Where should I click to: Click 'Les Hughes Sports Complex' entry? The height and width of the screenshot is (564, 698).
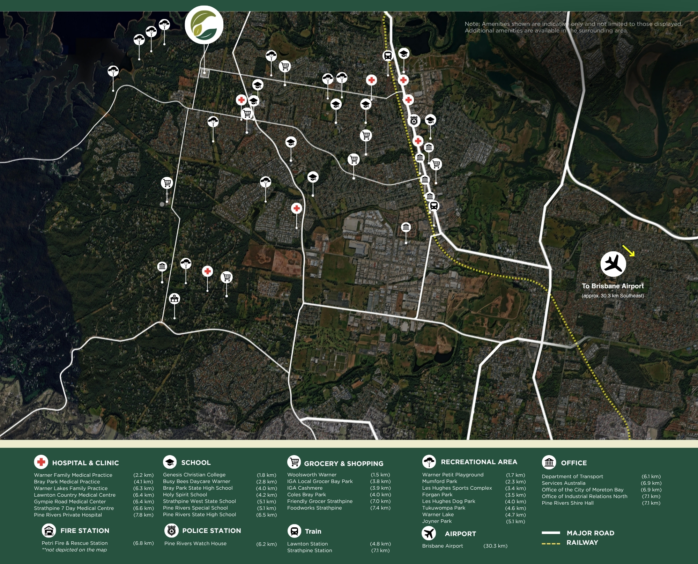(x=457, y=488)
